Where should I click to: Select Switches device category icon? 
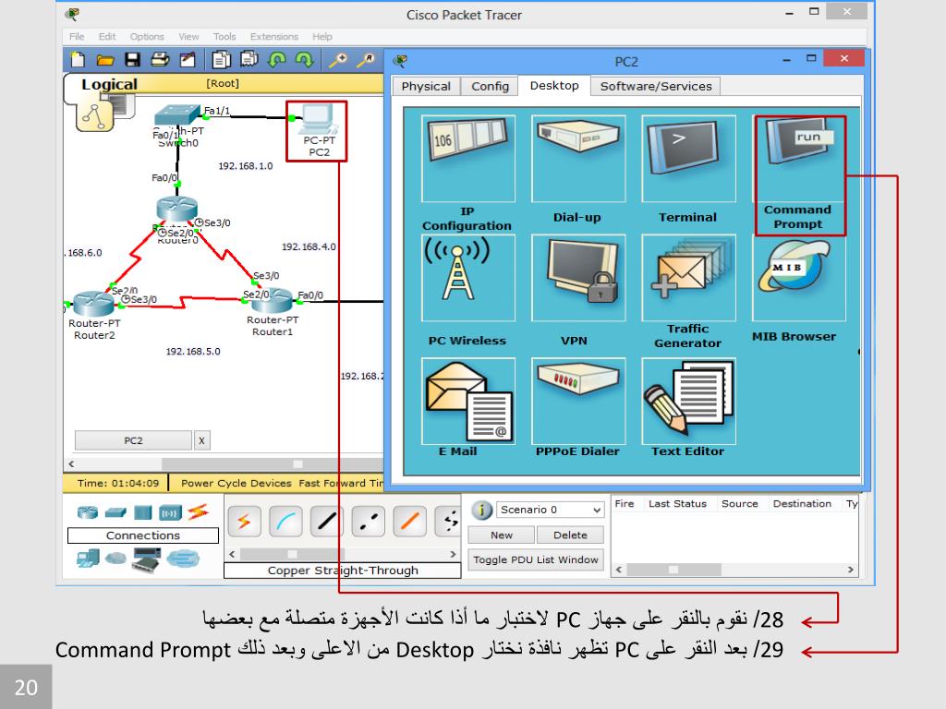pos(115,513)
